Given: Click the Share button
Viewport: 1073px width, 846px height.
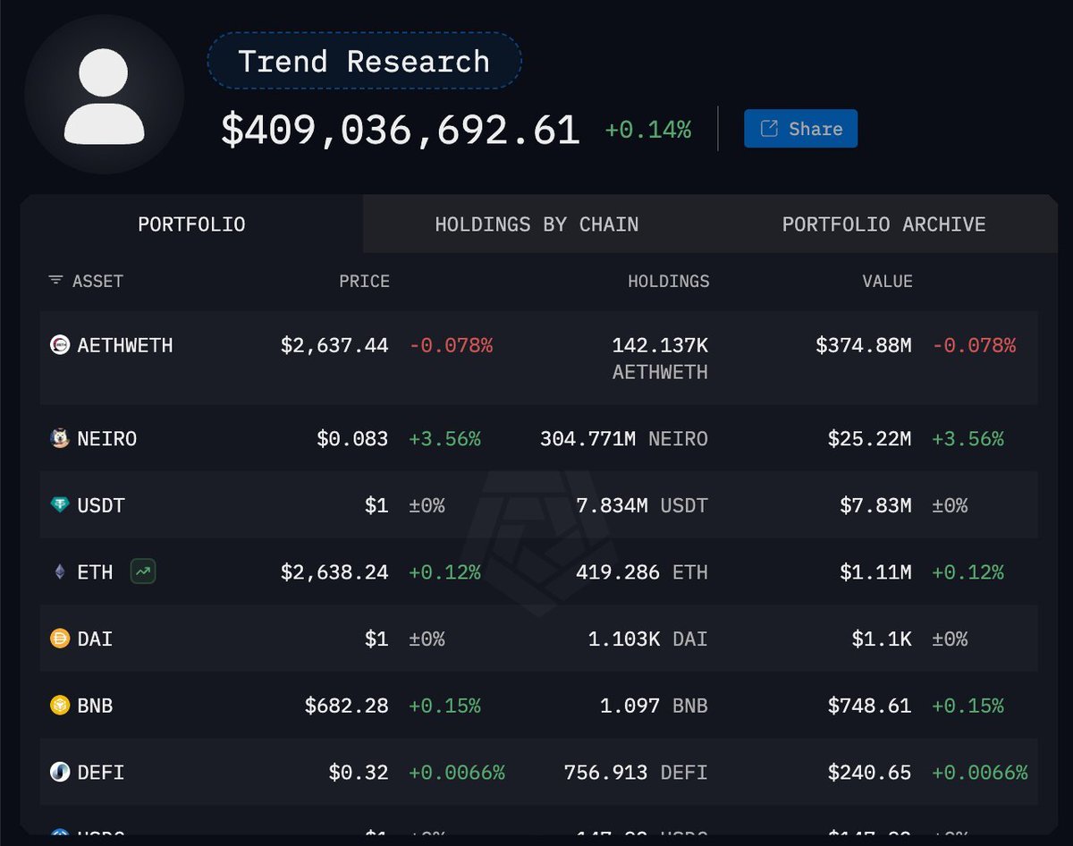Looking at the screenshot, I should [x=800, y=128].
